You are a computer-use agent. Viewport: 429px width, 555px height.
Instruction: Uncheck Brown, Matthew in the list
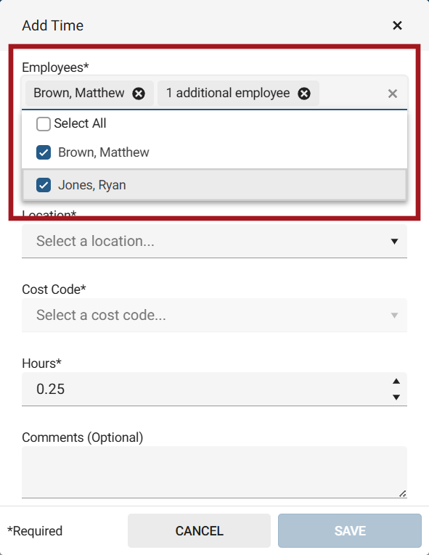pyautogui.click(x=44, y=152)
